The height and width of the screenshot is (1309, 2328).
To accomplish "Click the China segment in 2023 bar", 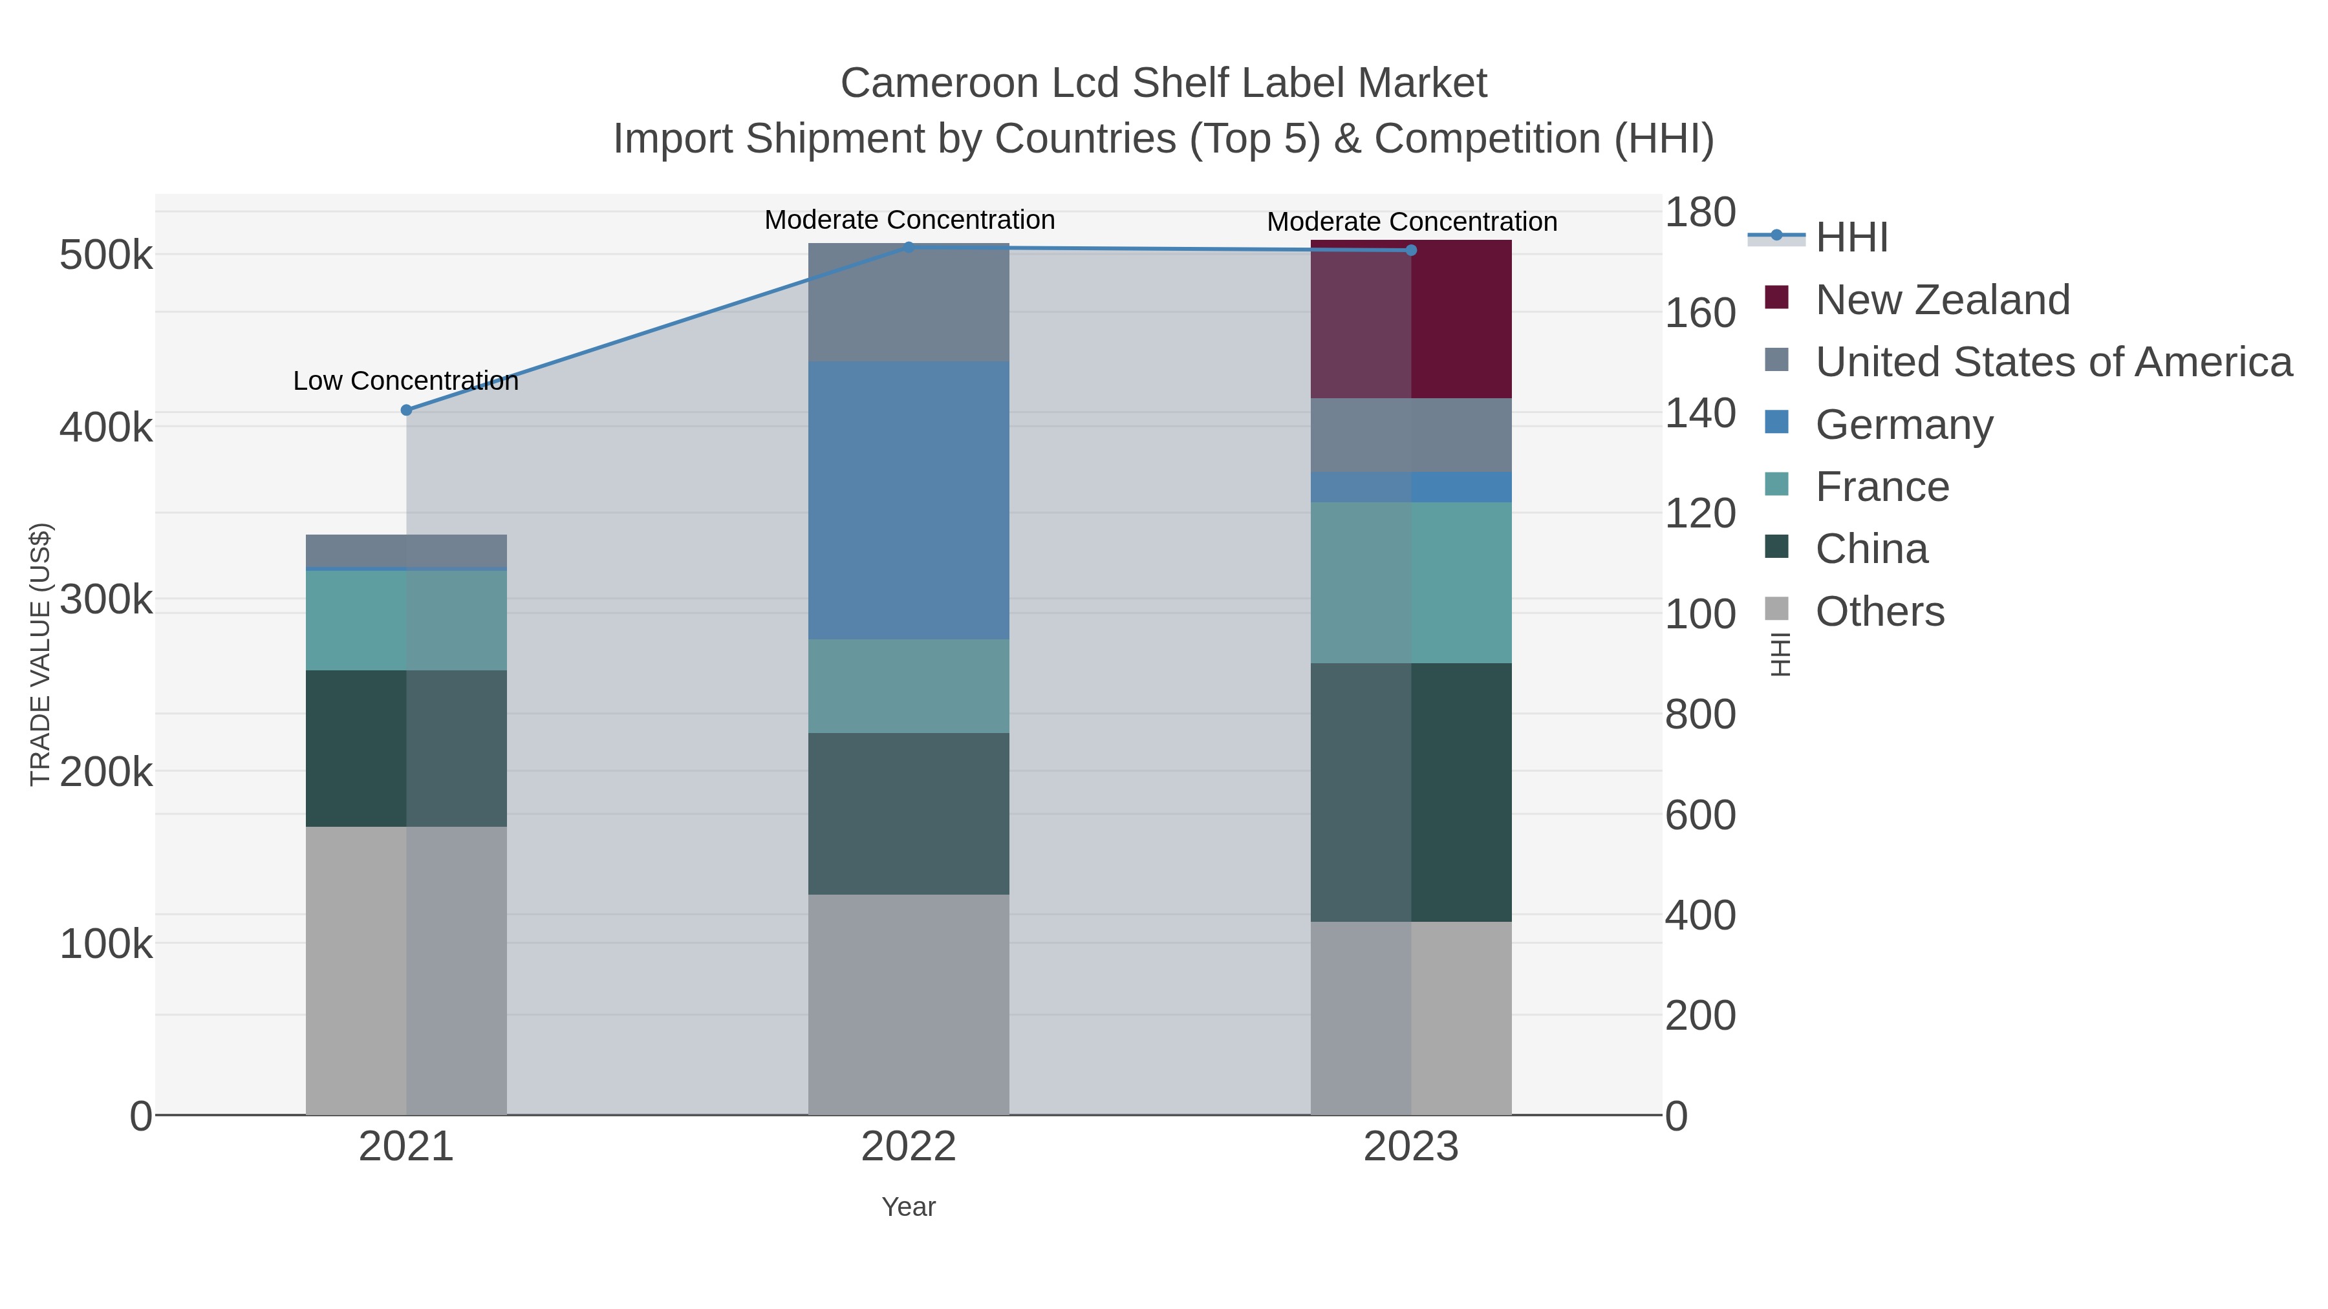I will 1411,793.
